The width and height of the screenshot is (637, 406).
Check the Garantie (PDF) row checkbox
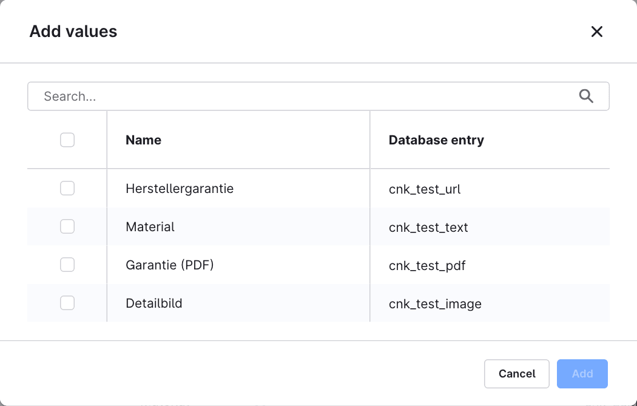(67, 265)
